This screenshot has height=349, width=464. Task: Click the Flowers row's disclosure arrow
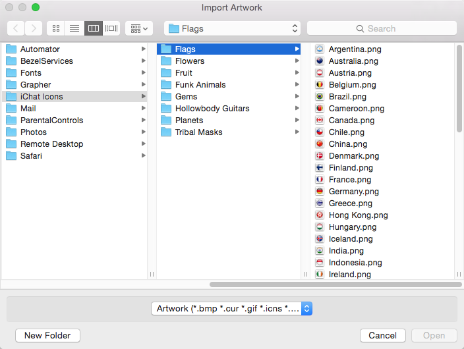[297, 61]
